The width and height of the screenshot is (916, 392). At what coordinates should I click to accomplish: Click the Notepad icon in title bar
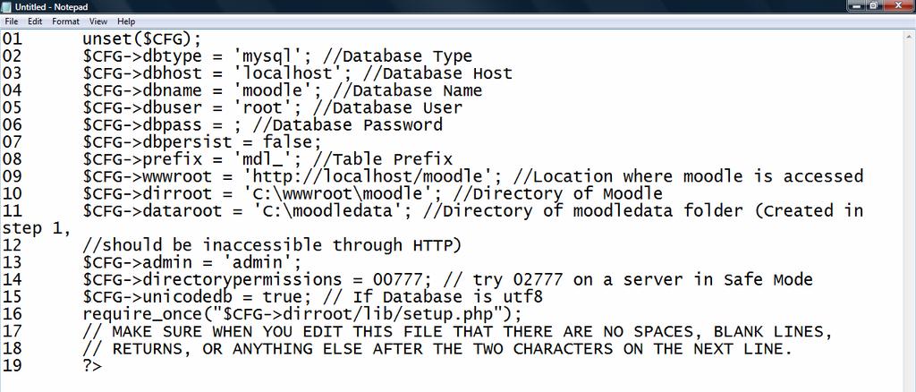point(6,6)
